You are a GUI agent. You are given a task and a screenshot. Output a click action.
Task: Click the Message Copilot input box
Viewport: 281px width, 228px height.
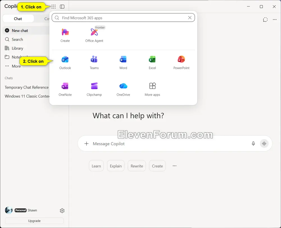tap(175, 144)
